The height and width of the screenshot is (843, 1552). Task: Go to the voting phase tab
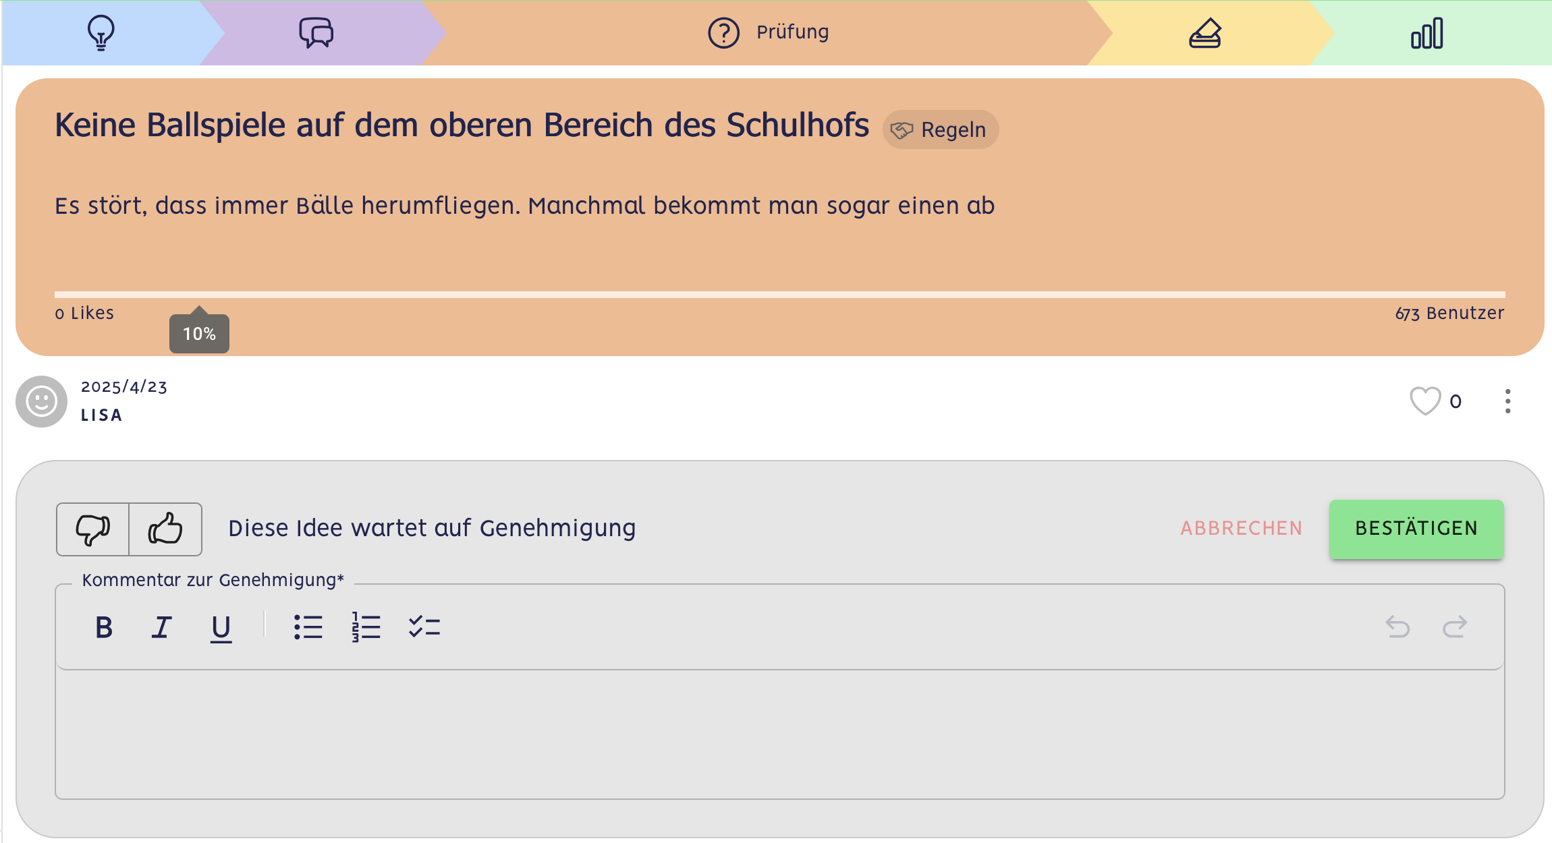tap(1205, 32)
